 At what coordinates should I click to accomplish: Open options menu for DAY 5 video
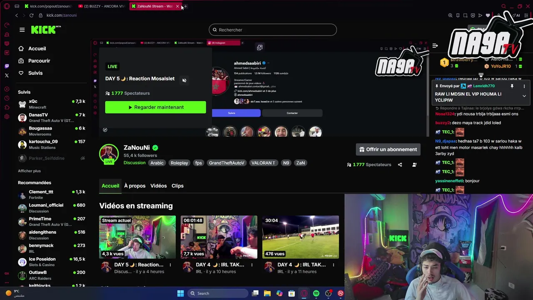click(x=170, y=265)
